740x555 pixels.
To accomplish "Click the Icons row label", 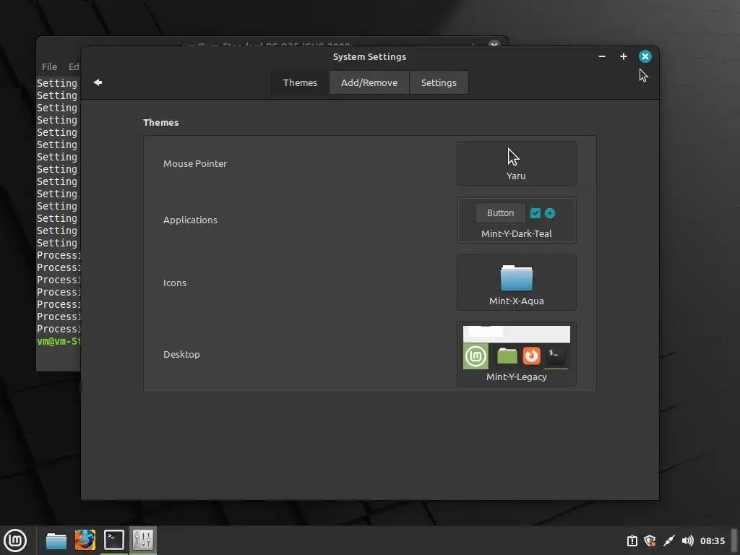I will [175, 283].
